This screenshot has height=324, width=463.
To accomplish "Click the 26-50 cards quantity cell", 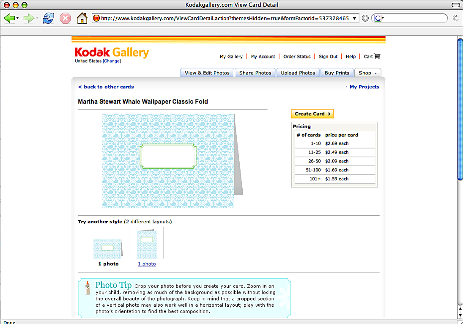I will 314,161.
